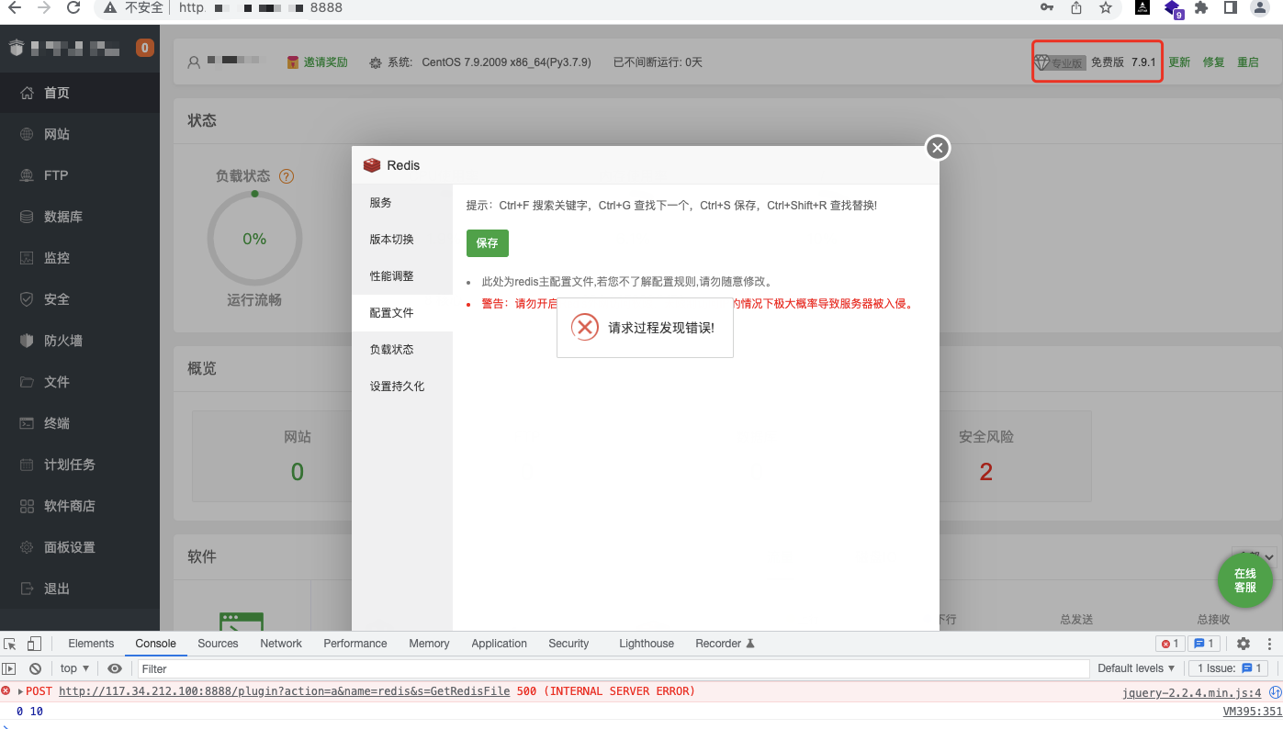Click the green 保存 save button
The height and width of the screenshot is (729, 1283).
point(487,243)
